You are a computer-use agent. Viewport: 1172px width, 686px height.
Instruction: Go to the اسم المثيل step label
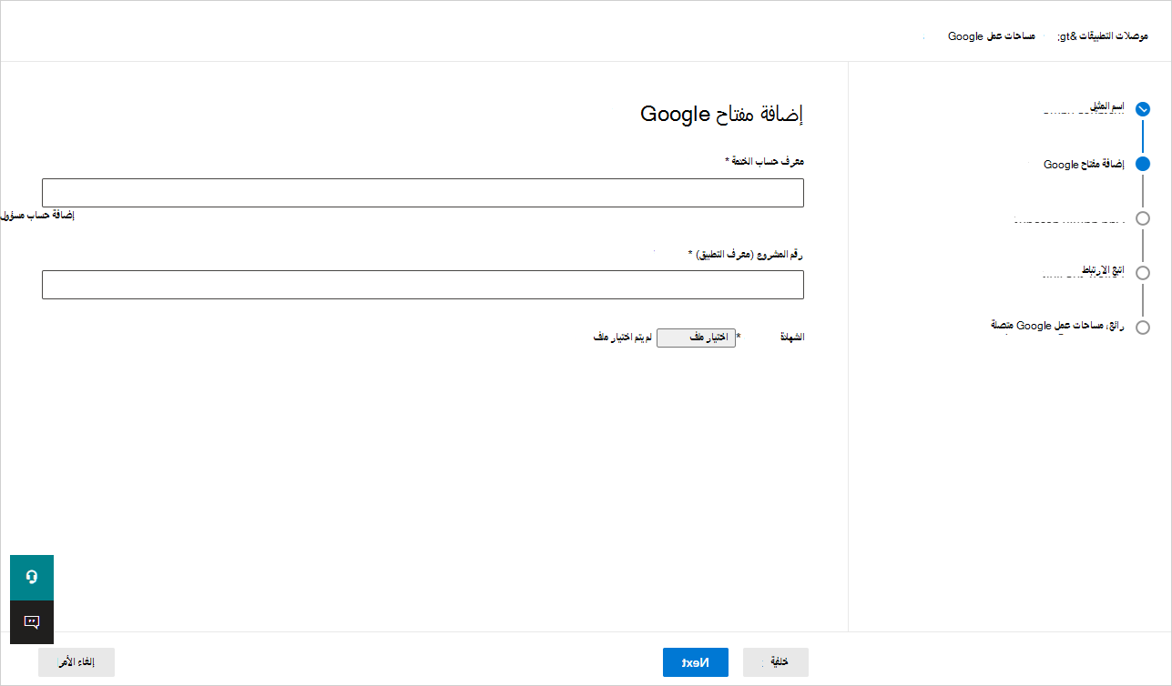(x=1106, y=106)
